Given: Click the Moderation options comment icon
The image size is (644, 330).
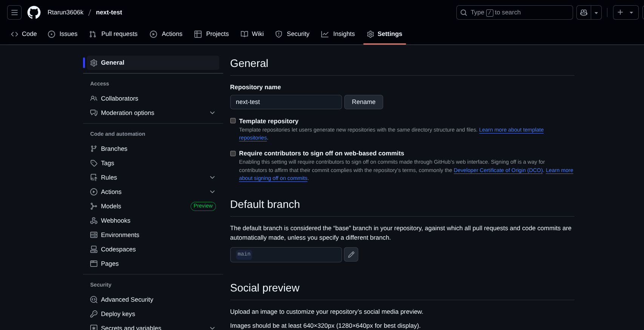Looking at the screenshot, I should point(94,113).
